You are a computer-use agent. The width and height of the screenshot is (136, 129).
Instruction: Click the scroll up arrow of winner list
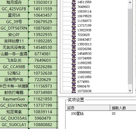click(130, 2)
